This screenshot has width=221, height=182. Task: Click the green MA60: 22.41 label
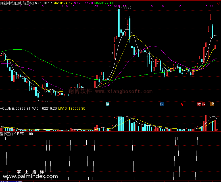click(104, 3)
